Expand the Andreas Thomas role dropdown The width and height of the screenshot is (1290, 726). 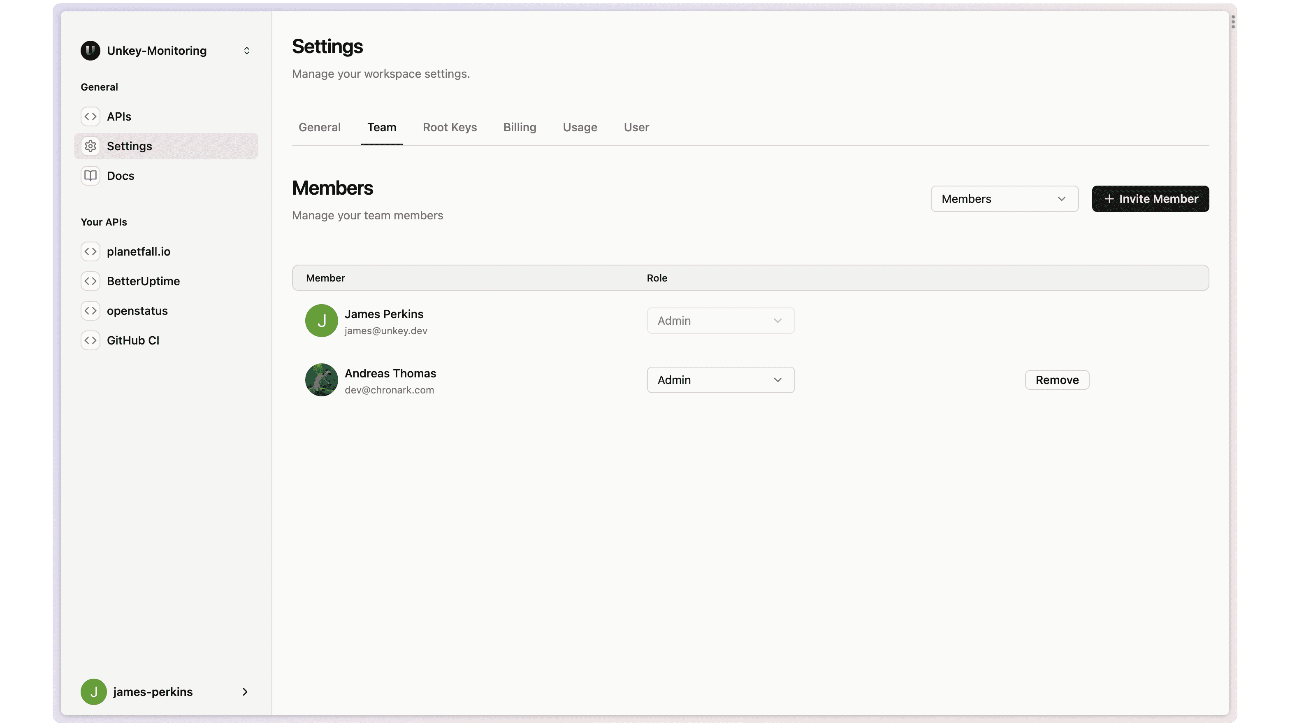pyautogui.click(x=720, y=379)
